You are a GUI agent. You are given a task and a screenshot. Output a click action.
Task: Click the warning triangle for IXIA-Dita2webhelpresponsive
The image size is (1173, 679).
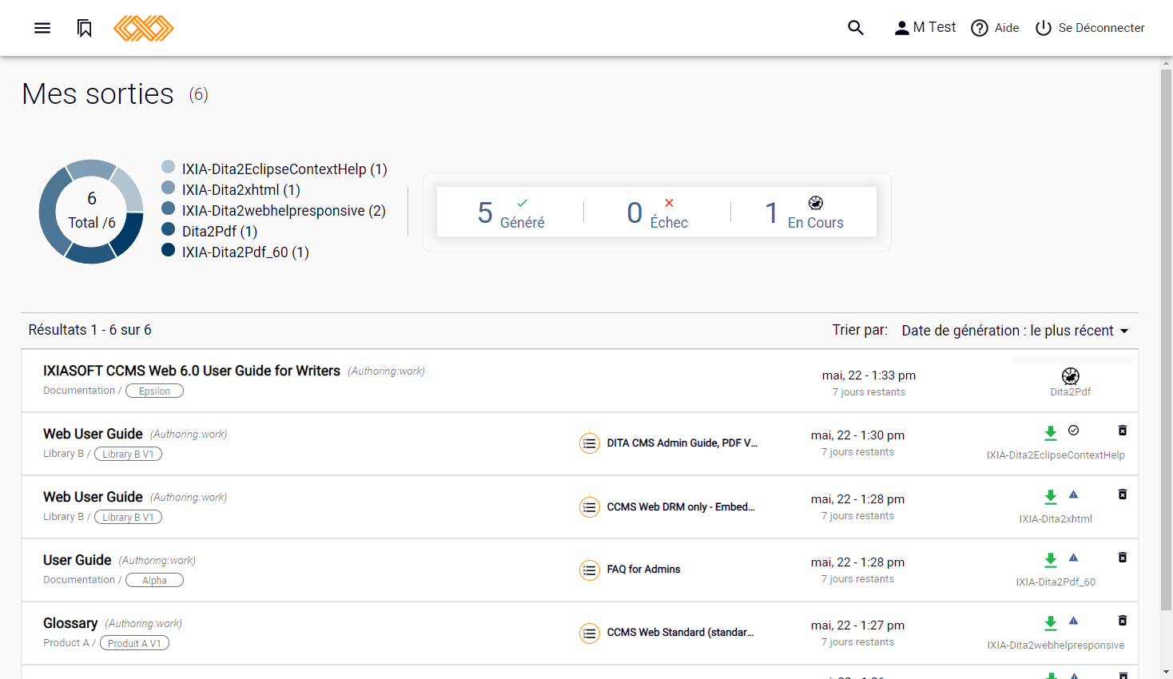point(1074,621)
